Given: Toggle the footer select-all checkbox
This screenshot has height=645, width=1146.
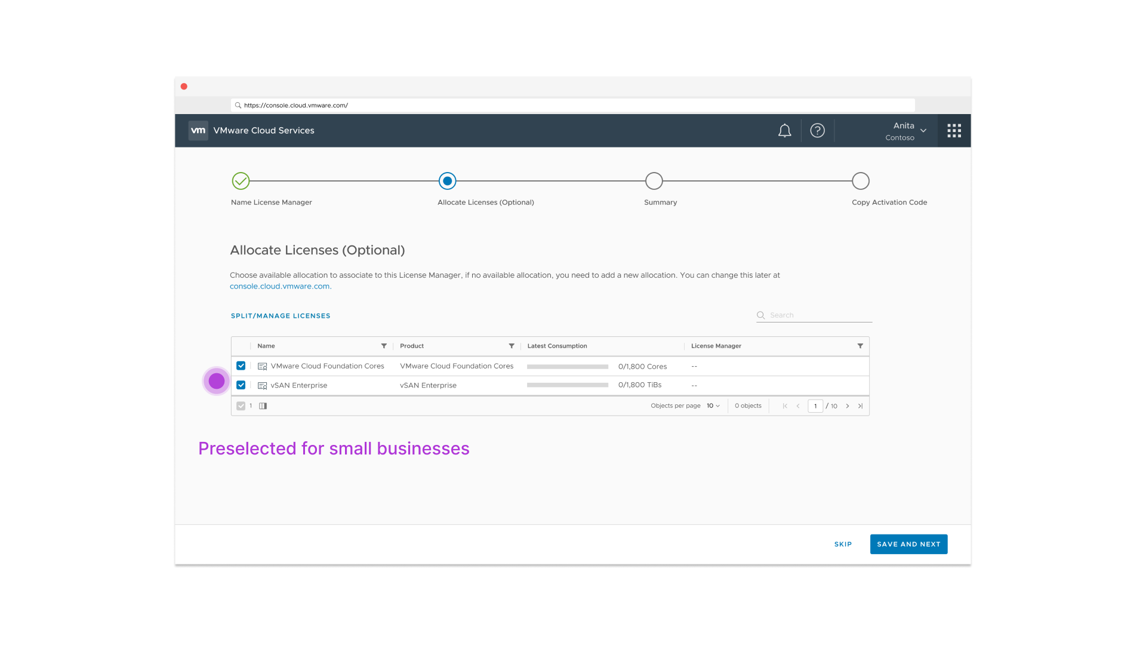Looking at the screenshot, I should [x=241, y=406].
